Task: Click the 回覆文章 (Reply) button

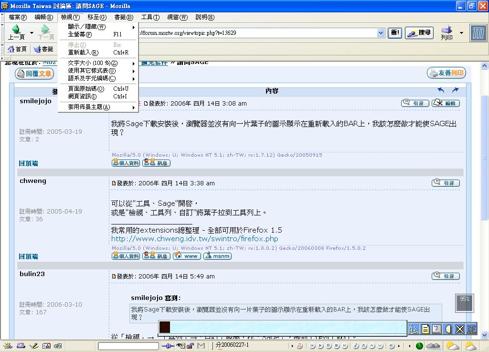Action: coord(34,74)
